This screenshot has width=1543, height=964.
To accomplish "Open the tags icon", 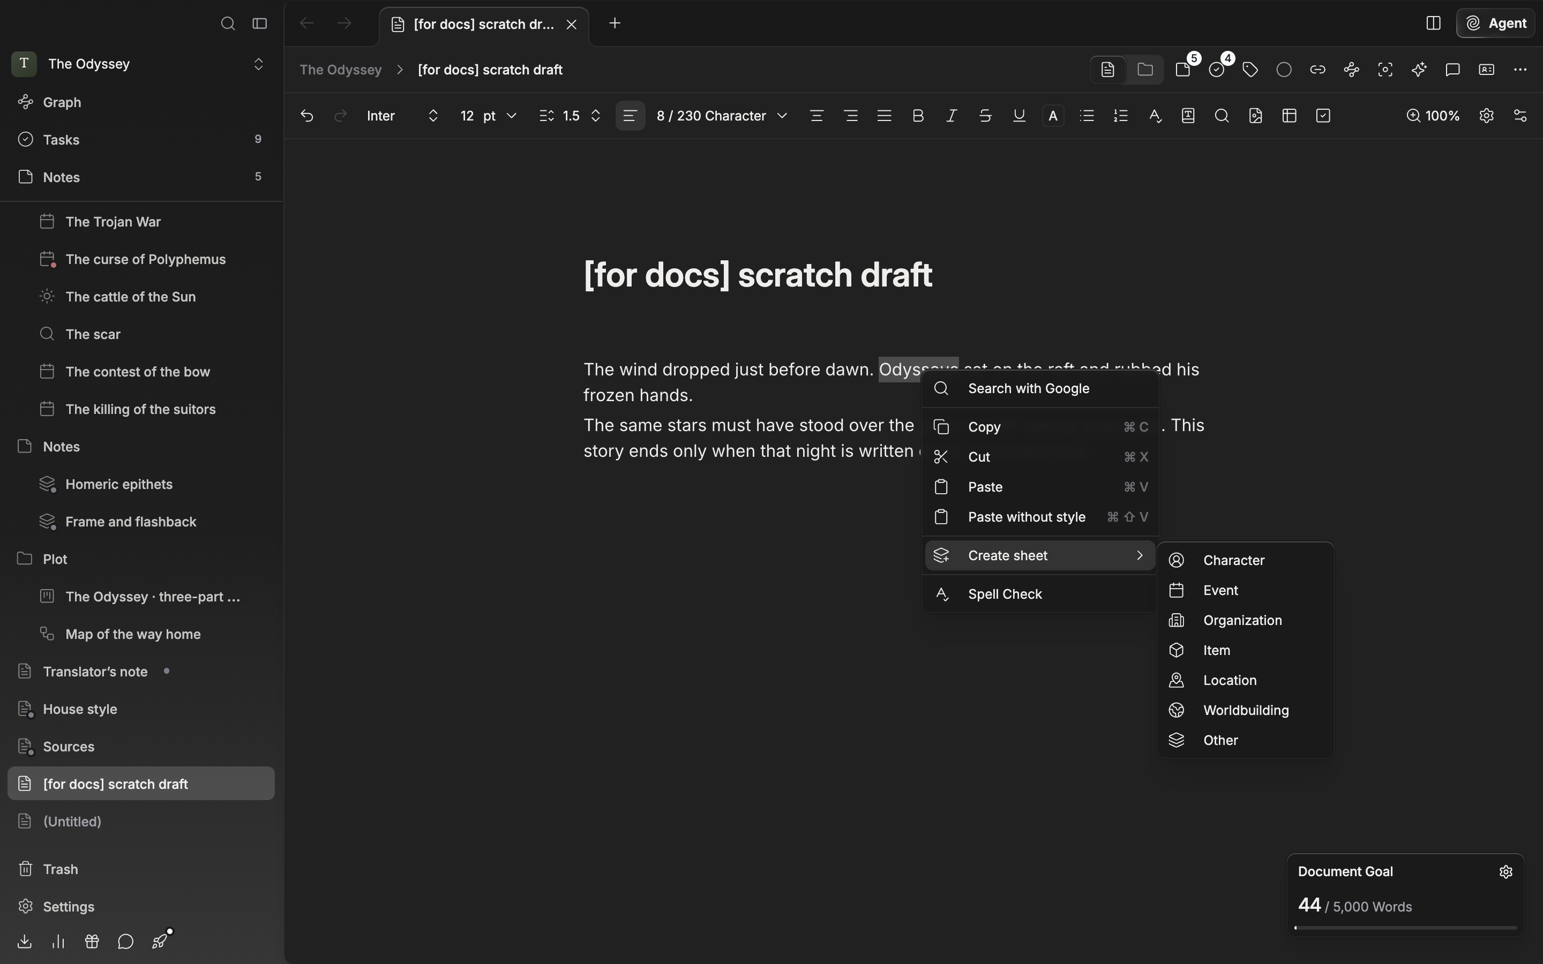I will point(1250,70).
